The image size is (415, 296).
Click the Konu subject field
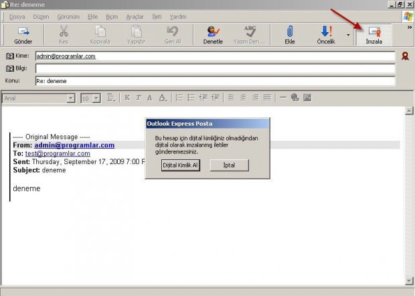pyautogui.click(x=215, y=81)
